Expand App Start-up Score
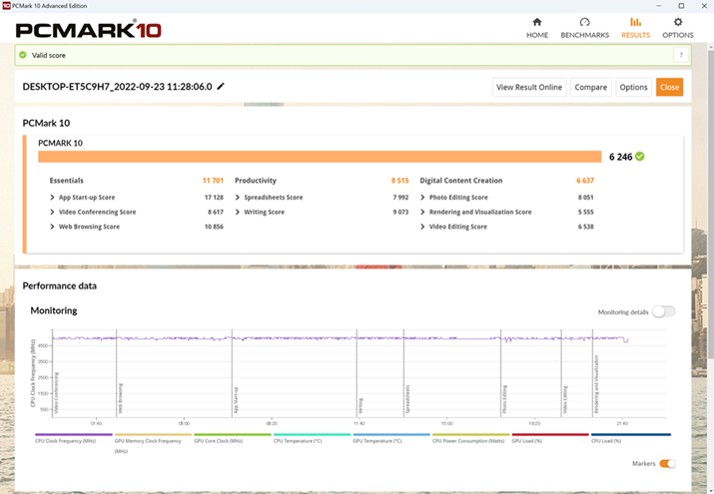714x494 pixels. [52, 197]
